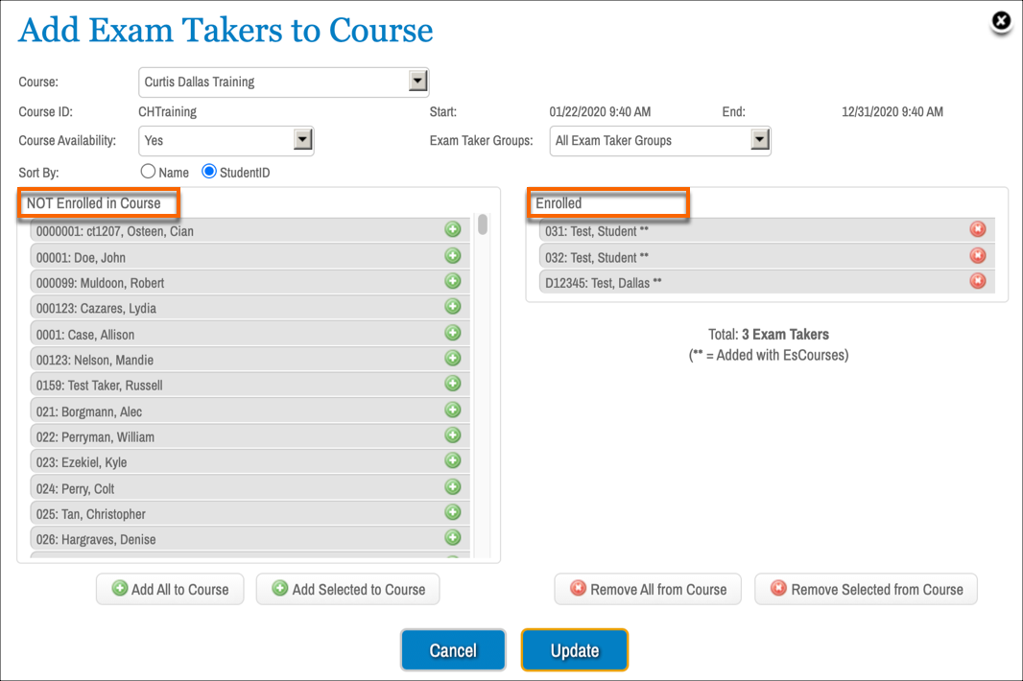Screen dimensions: 1023x681
Task: Click the plus icon next to Russell Test Taker
Action: 452,384
